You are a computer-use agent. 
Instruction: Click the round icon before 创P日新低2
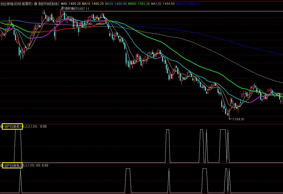[x=1, y=165]
